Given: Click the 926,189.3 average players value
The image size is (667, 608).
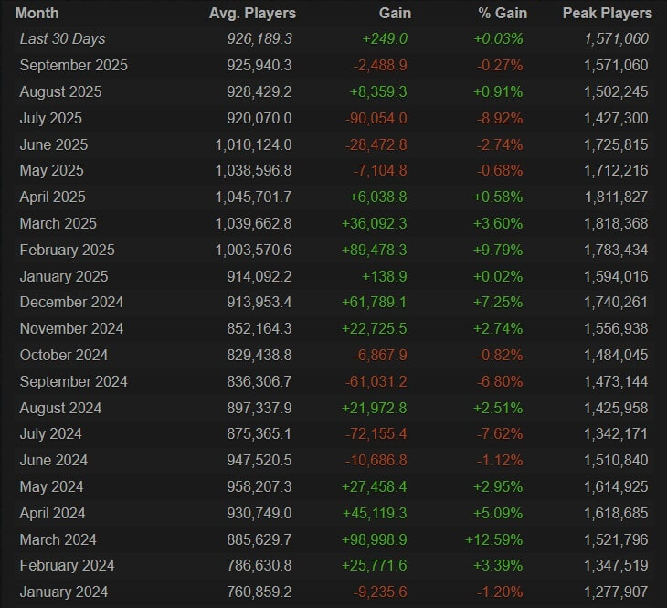Looking at the screenshot, I should click(x=259, y=39).
